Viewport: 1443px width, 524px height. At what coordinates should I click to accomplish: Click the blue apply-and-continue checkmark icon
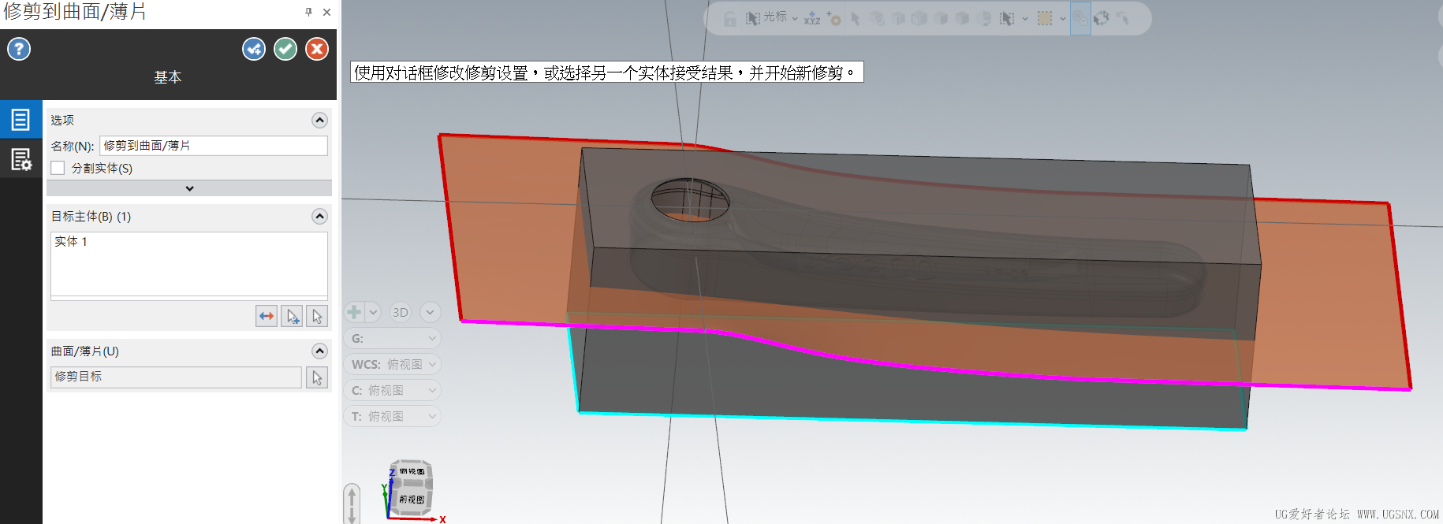point(254,49)
